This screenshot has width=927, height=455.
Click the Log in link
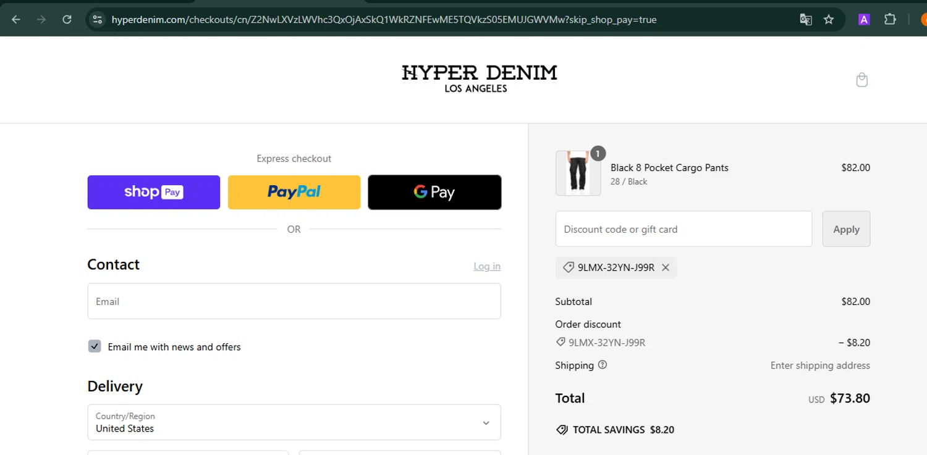click(x=487, y=266)
